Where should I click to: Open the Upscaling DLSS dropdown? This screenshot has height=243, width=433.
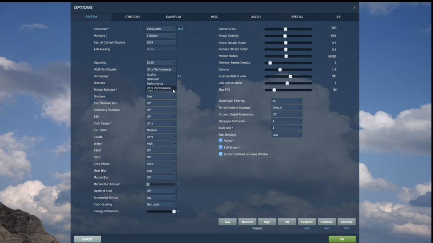point(161,63)
